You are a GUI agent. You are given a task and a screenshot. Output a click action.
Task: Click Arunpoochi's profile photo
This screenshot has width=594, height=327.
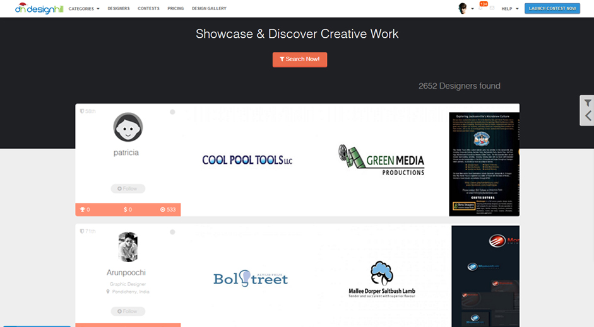coord(128,247)
